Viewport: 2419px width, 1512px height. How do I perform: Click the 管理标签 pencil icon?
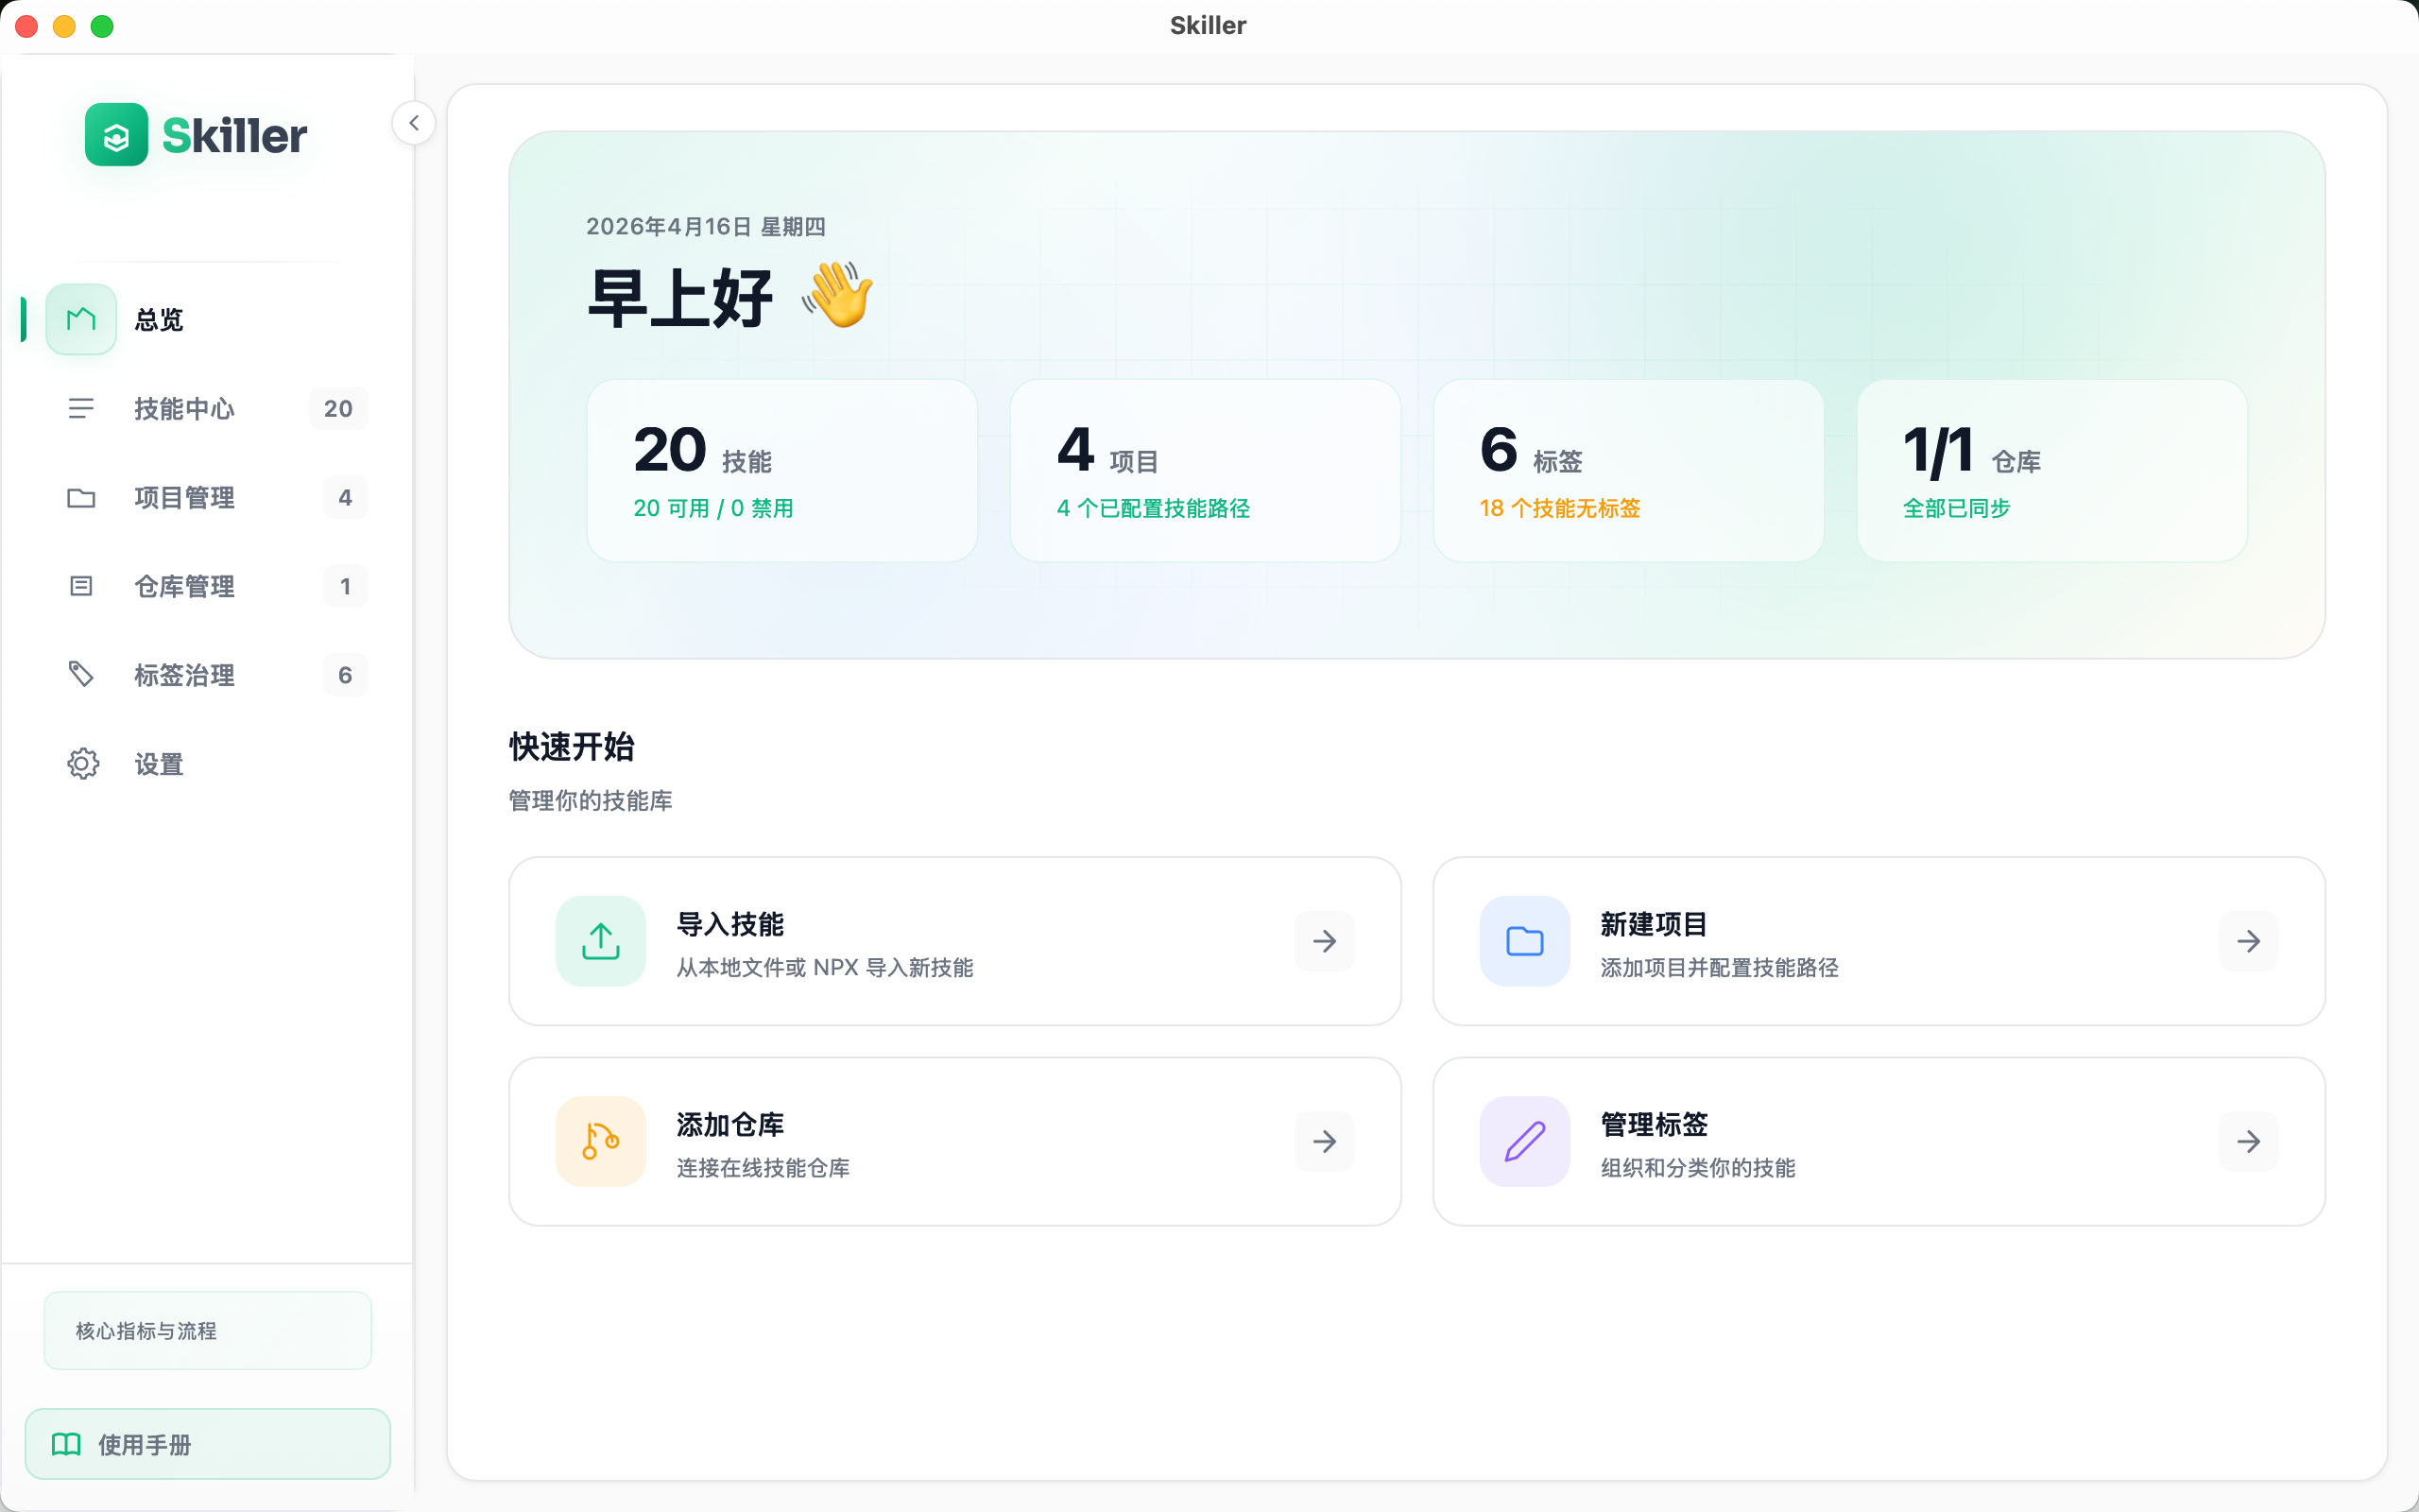[x=1523, y=1141]
